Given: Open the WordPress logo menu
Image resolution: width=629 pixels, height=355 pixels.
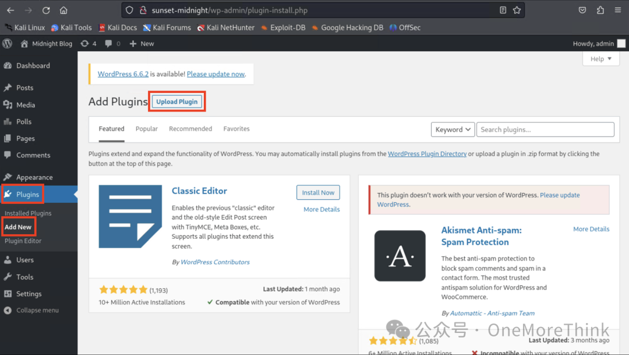Looking at the screenshot, I should (x=7, y=44).
